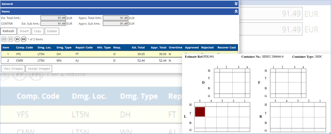The height and width of the screenshot is (134, 331).
Task: Jump to last item page icon
Action: pyautogui.click(x=24, y=39)
